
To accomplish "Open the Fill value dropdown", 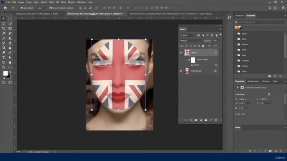I will coord(220,46).
